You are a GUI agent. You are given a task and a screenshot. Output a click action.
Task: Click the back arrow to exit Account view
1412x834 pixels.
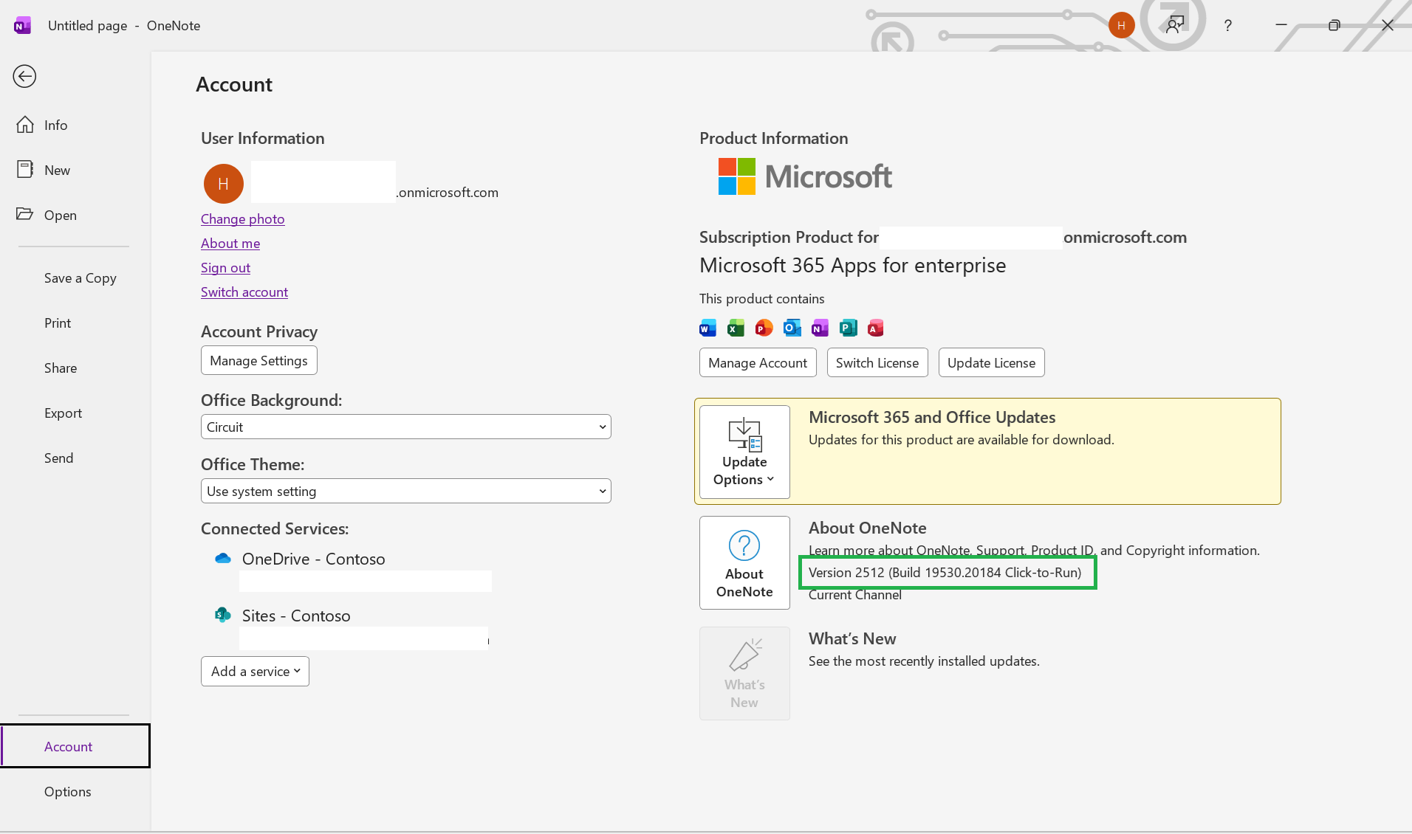coord(24,76)
